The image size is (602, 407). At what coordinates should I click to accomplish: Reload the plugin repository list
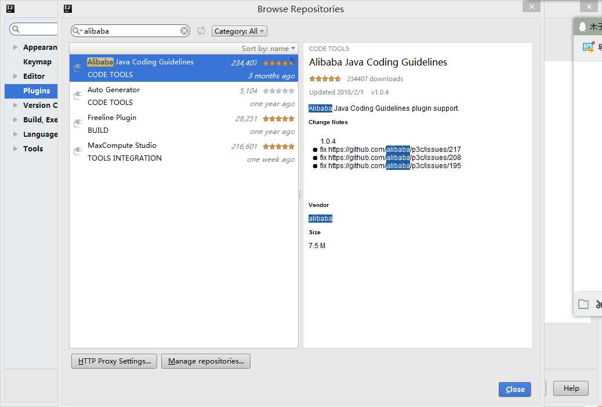201,31
